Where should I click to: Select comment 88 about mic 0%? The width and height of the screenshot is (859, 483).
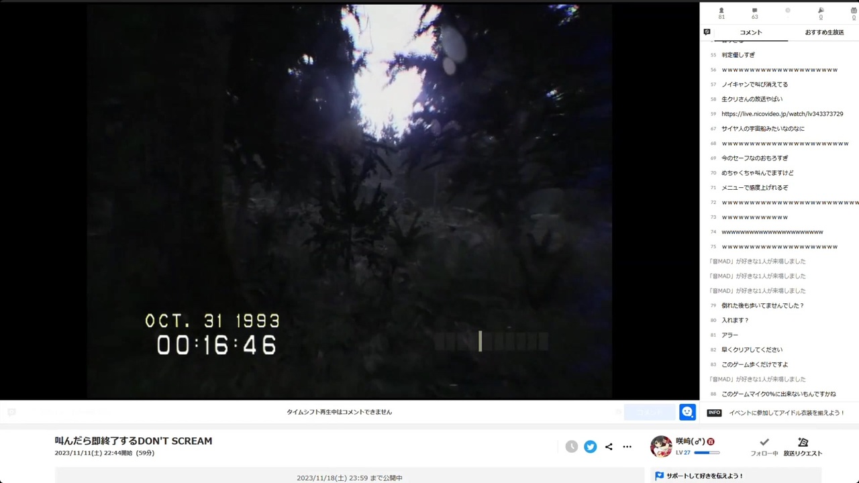779,394
